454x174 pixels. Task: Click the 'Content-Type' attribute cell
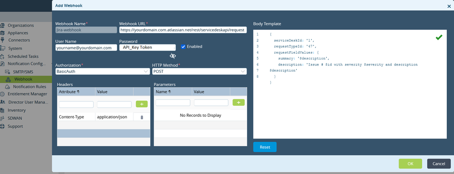[76, 117]
